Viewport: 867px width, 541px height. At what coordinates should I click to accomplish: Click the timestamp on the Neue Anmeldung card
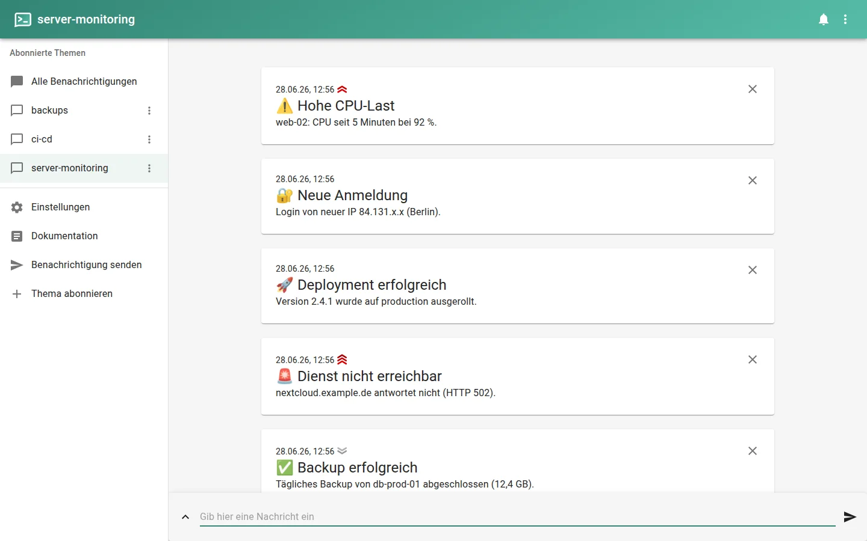[305, 179]
